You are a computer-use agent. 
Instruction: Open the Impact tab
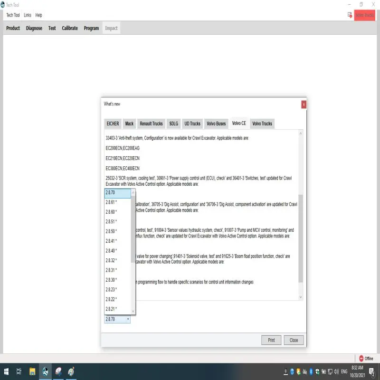click(111, 28)
